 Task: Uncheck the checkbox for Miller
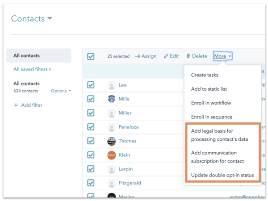pos(91,113)
